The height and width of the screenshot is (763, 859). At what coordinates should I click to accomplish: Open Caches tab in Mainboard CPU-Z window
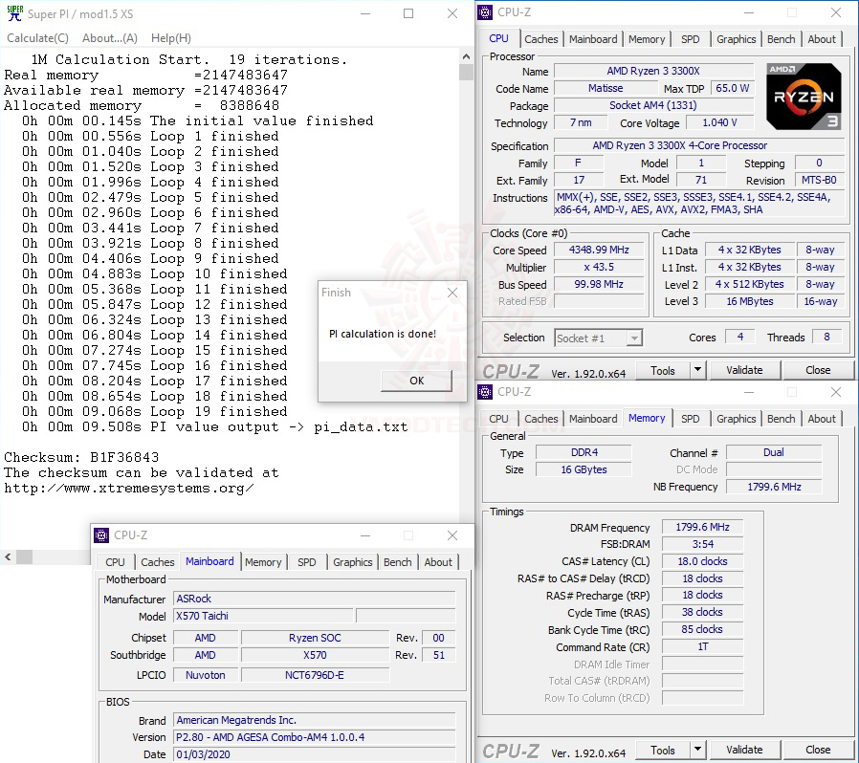point(157,562)
